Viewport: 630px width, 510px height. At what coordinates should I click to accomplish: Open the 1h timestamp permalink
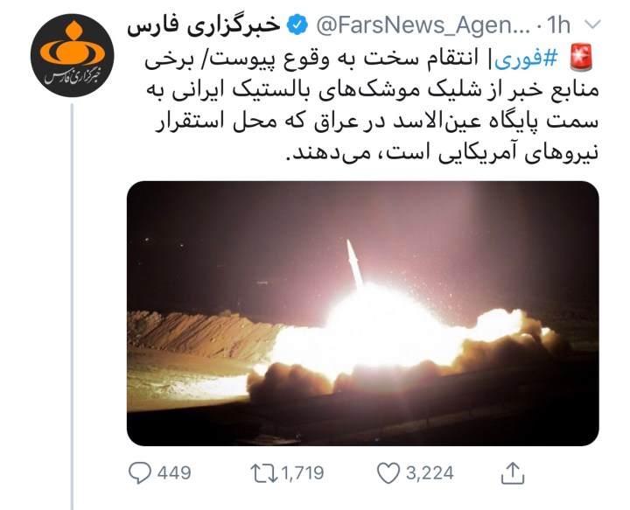click(x=559, y=24)
